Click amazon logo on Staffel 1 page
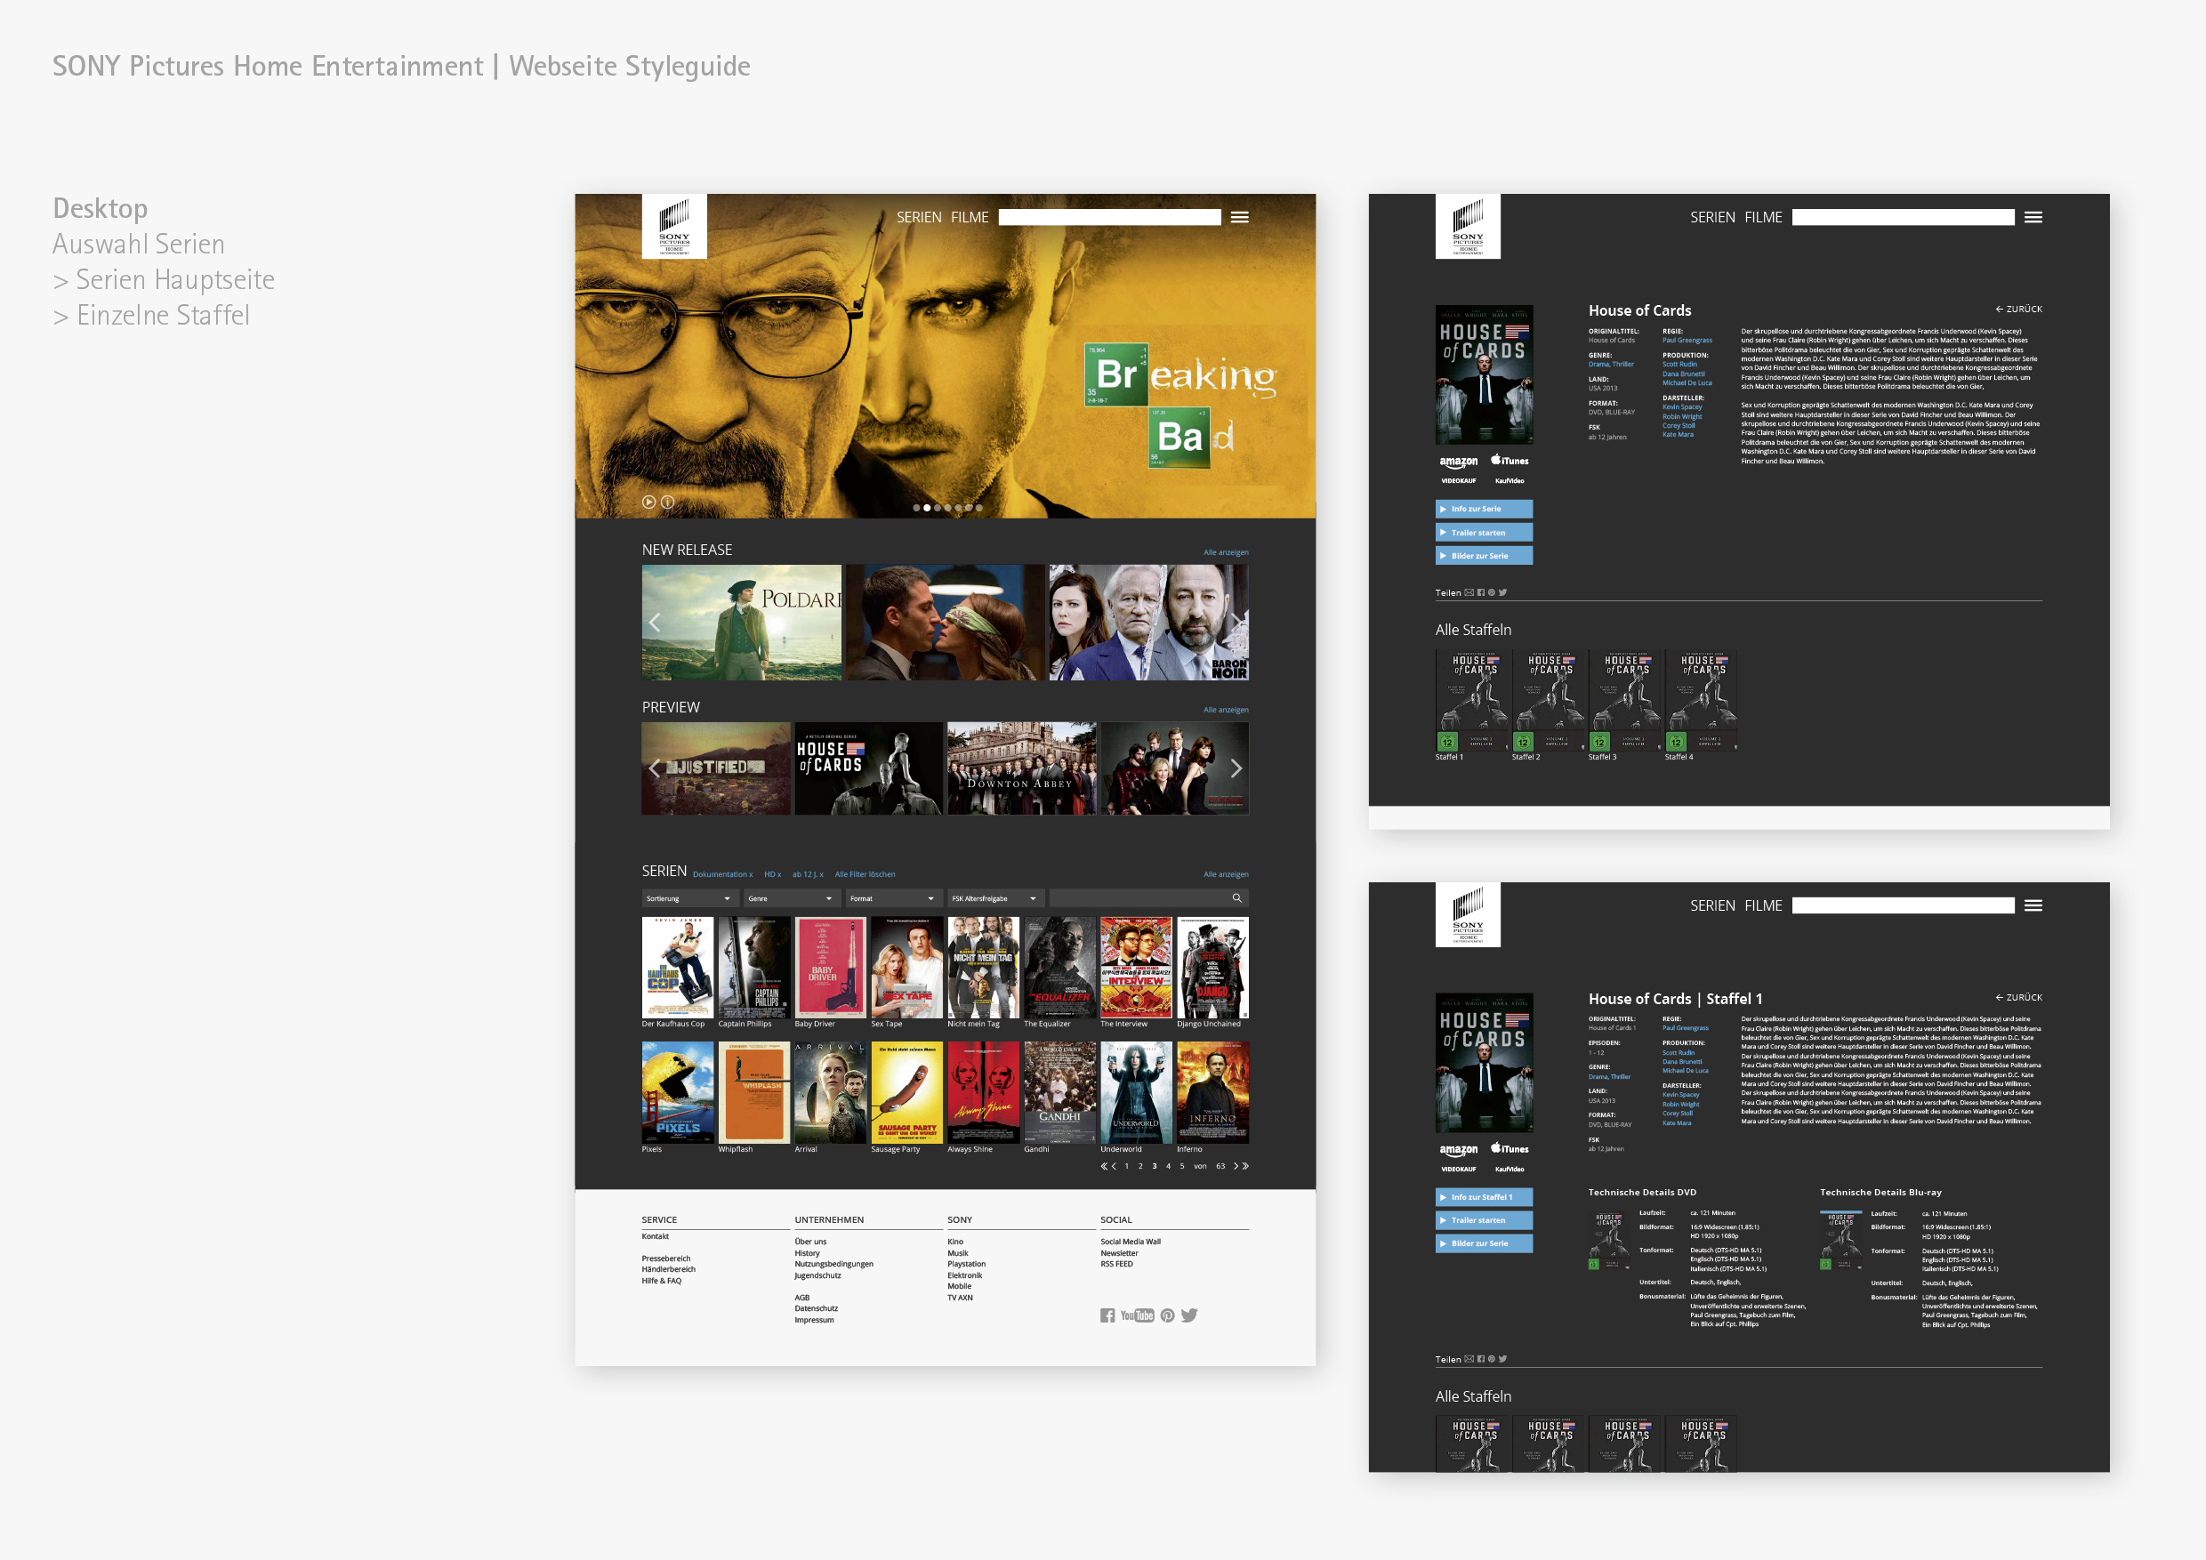This screenshot has height=1560, width=2206. [x=1459, y=1150]
